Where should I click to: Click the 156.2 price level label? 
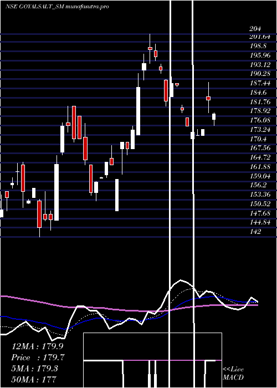[x=258, y=185]
